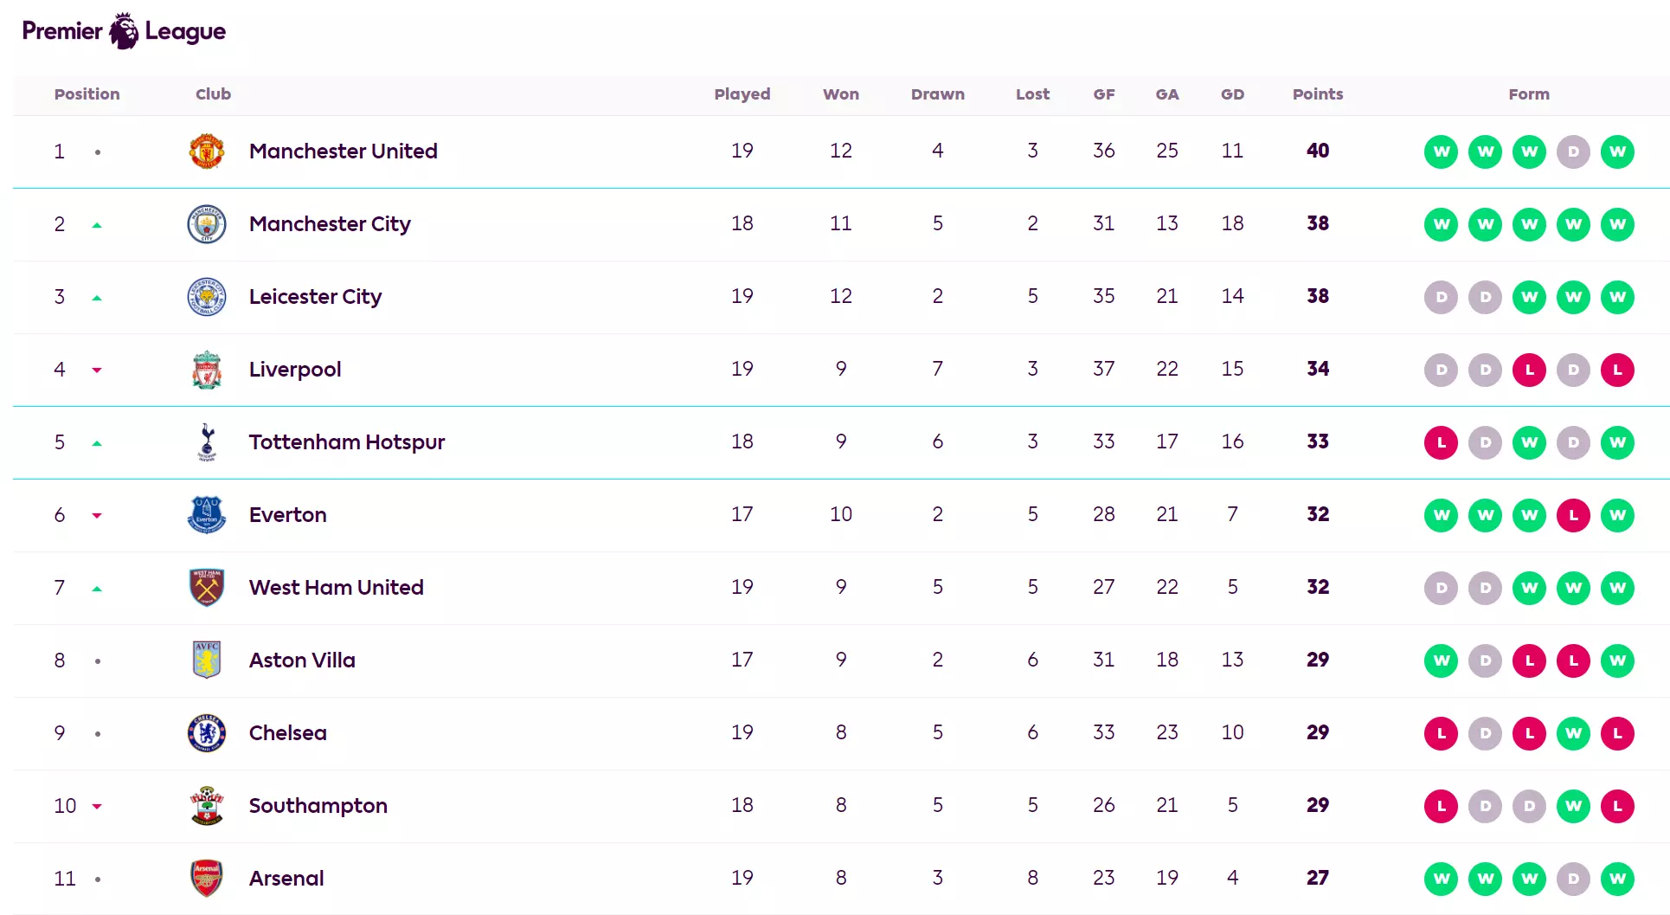The width and height of the screenshot is (1670, 915).
Task: Click the Arsenal cannon crest
Action: pos(207,879)
